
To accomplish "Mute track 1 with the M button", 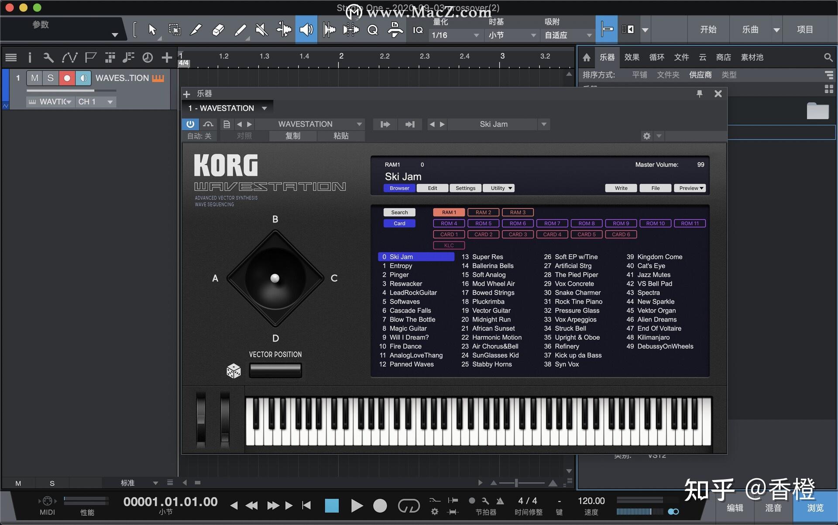I will coord(35,78).
